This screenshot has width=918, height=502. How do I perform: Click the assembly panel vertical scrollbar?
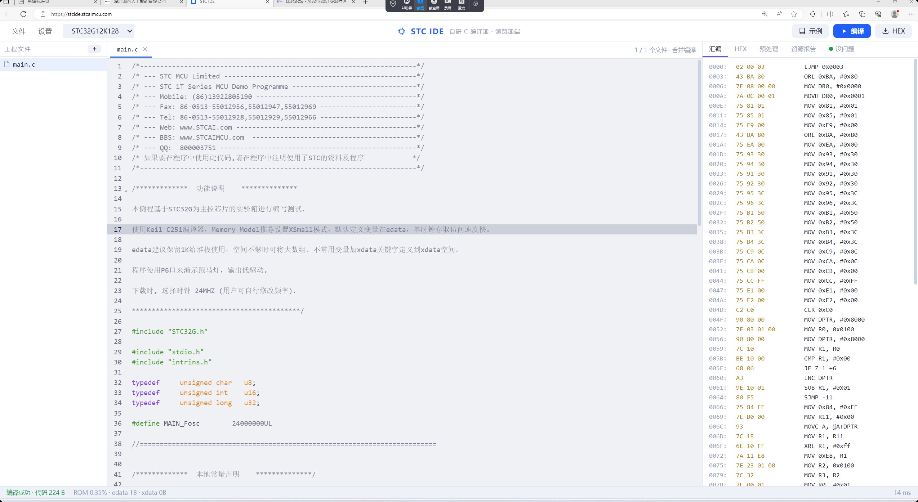[x=915, y=171]
